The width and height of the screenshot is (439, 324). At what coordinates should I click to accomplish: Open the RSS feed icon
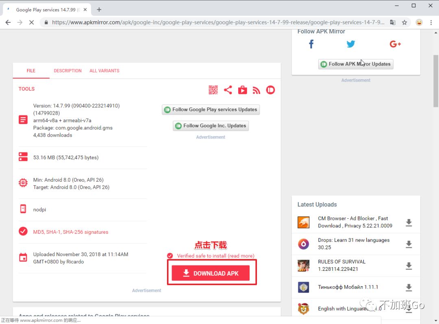(x=256, y=90)
